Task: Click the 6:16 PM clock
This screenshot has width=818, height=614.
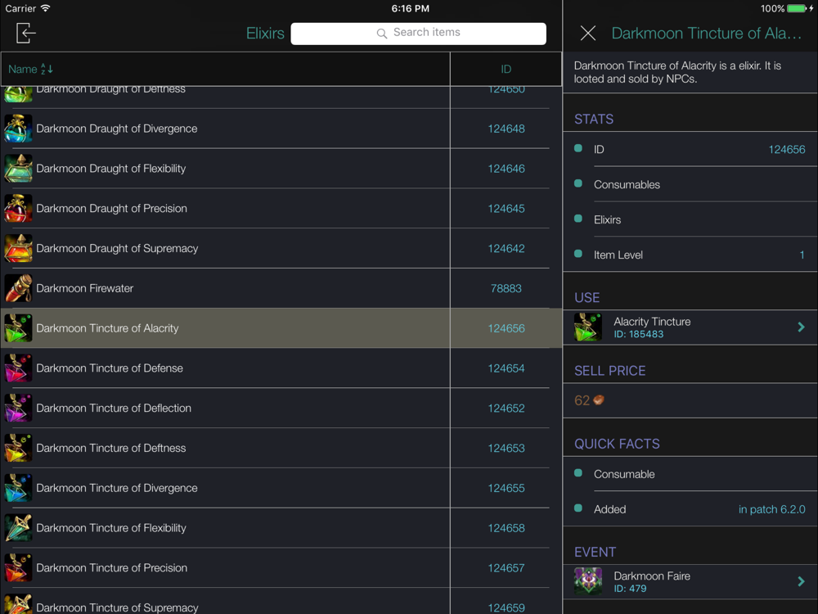Action: coord(410,8)
